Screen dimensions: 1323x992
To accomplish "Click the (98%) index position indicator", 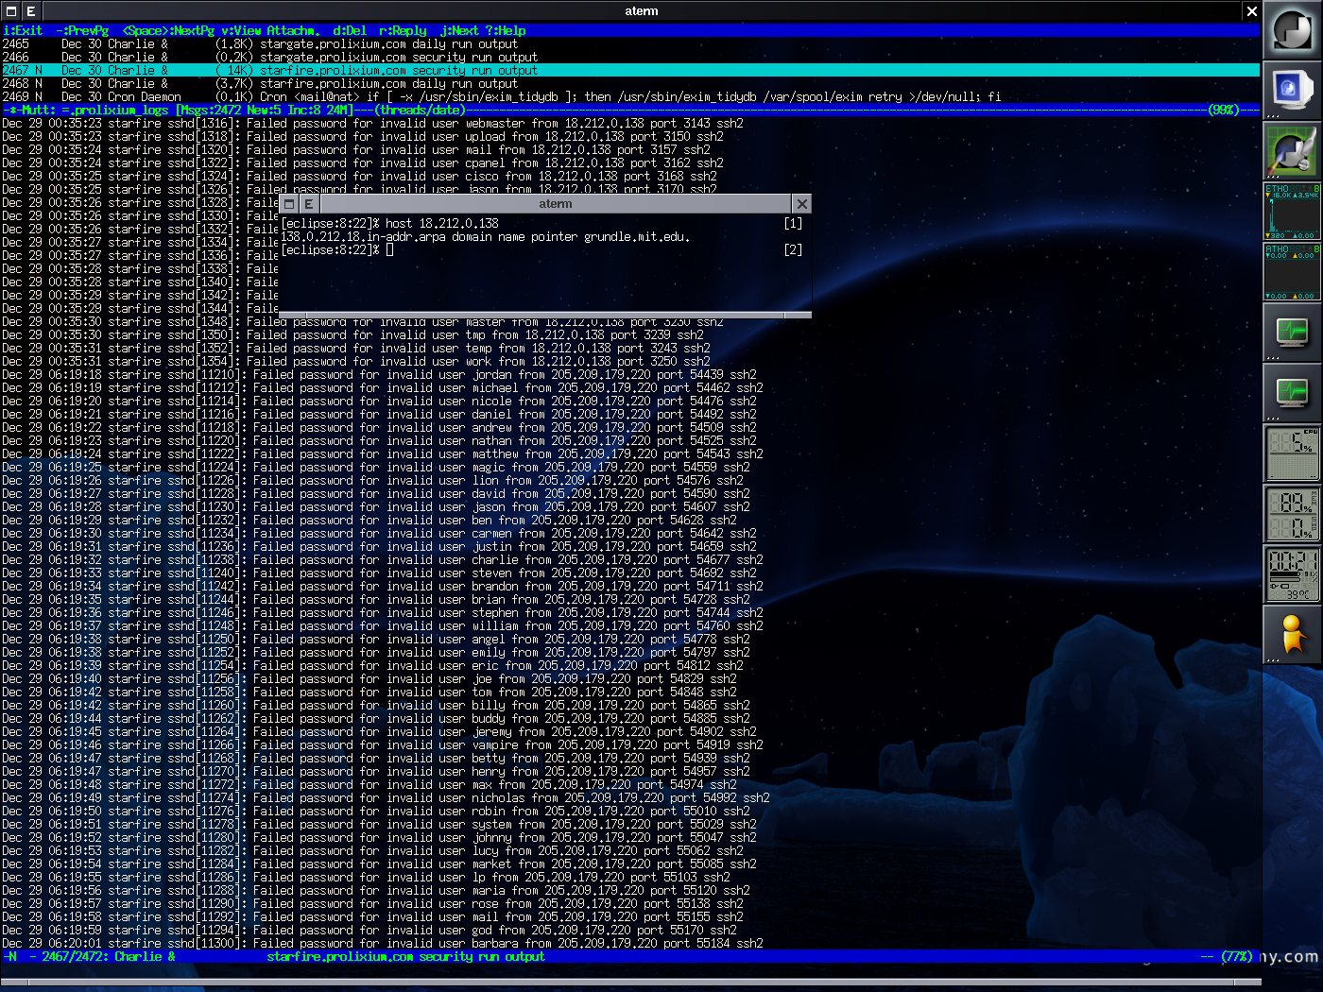I will pyautogui.click(x=1224, y=110).
